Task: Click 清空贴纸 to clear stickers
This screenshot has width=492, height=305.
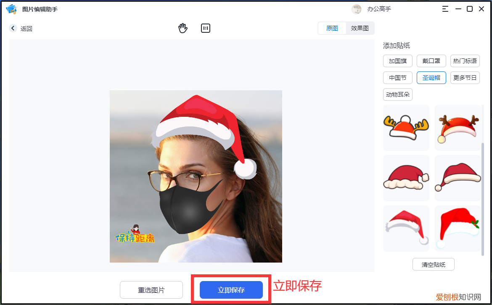Action: [x=433, y=264]
